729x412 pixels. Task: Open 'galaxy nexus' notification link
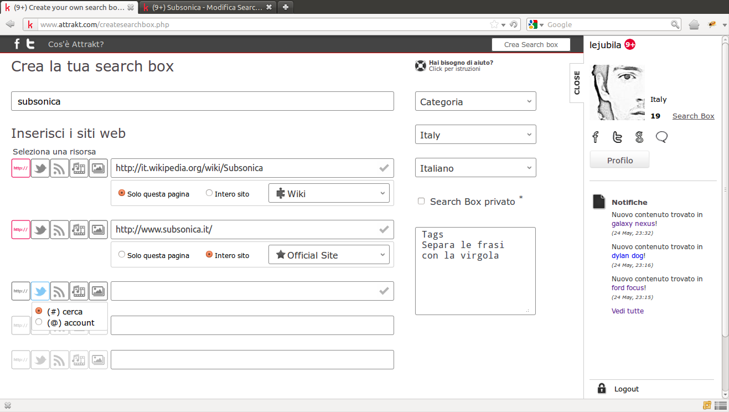[633, 224]
